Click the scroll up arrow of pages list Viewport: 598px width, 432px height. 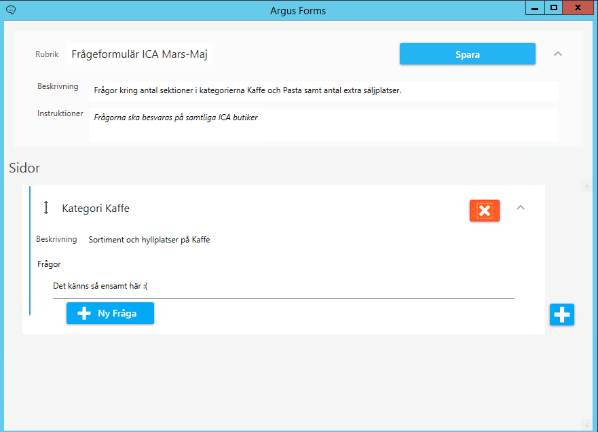586,187
